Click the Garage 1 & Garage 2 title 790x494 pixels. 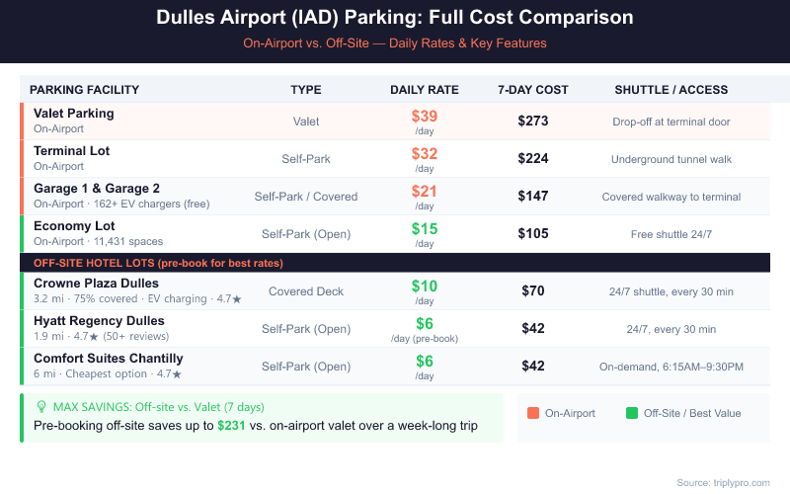pos(97,189)
